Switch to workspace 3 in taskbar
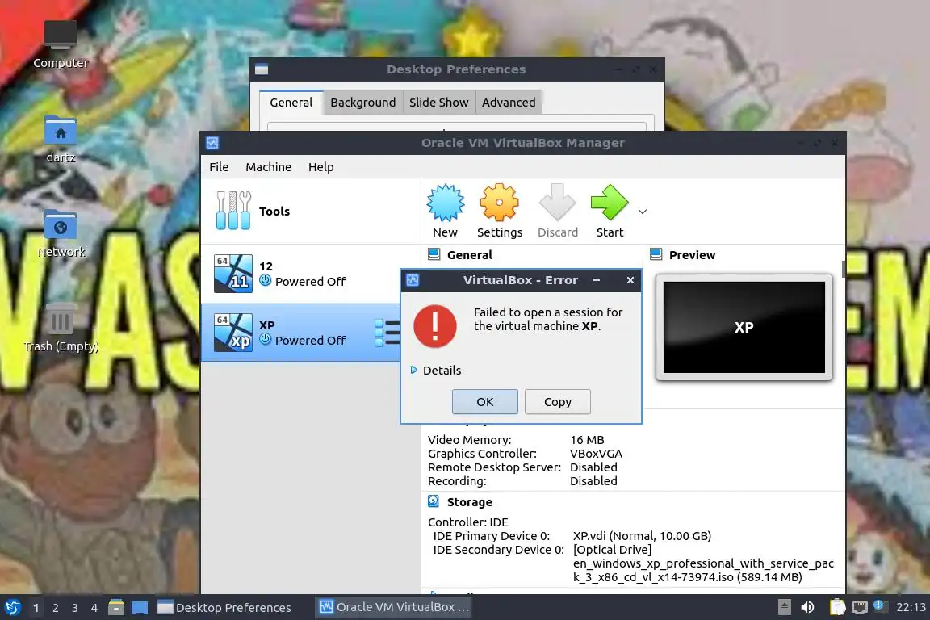Viewport: 930px width, 620px height. [x=75, y=608]
